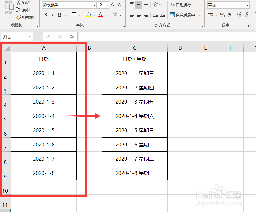Click the Insert Function fx icon
Viewport: 256px width, 212px height.
(x=72, y=36)
